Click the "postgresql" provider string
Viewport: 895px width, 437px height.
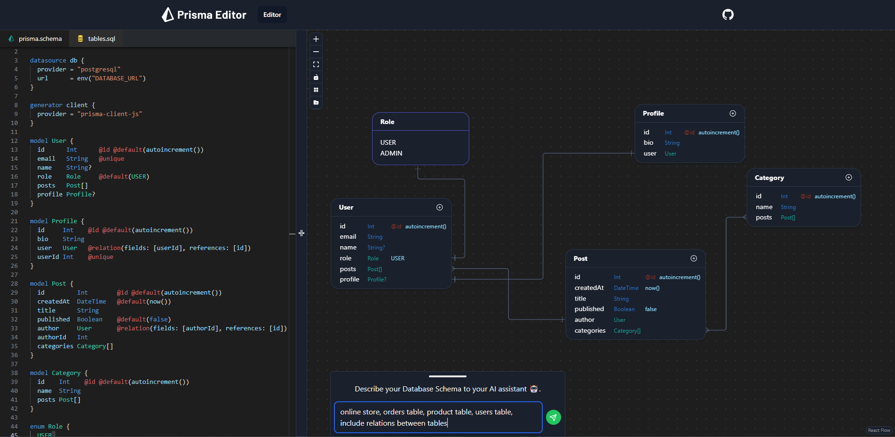[99, 70]
